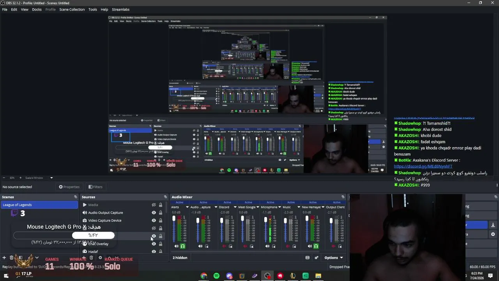Open the Edit menu
This screenshot has width=499, height=281.
tap(14, 9)
